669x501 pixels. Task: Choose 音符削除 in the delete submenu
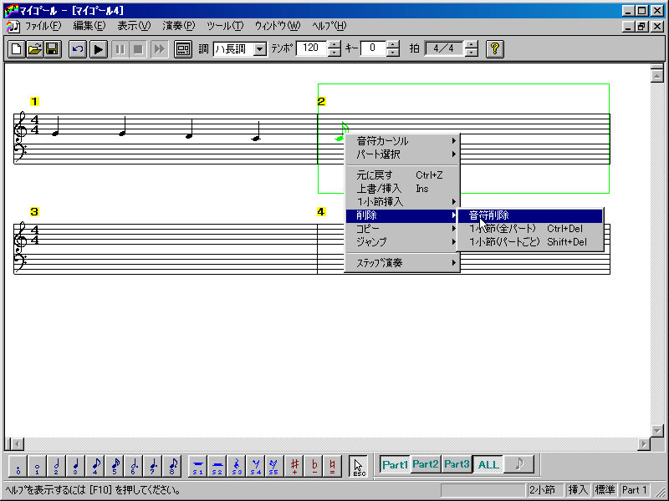pyautogui.click(x=530, y=215)
